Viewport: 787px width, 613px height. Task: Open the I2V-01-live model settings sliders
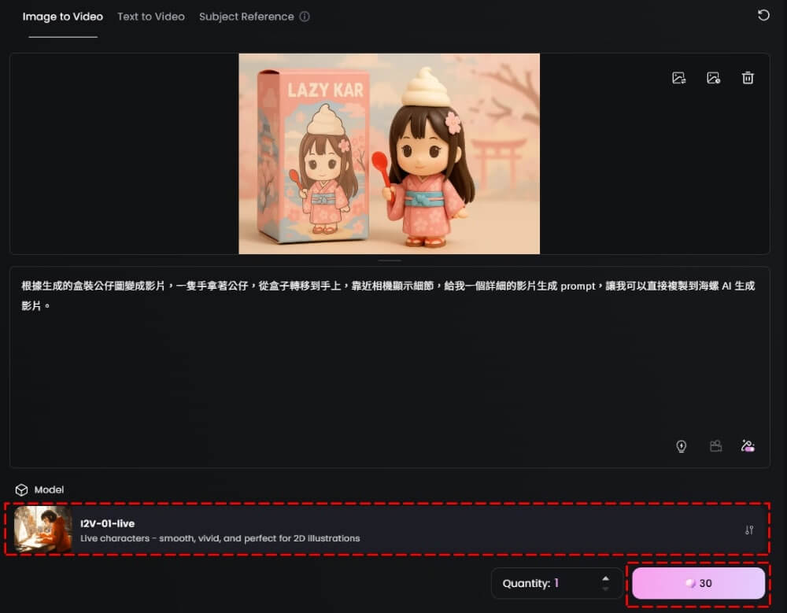point(748,530)
